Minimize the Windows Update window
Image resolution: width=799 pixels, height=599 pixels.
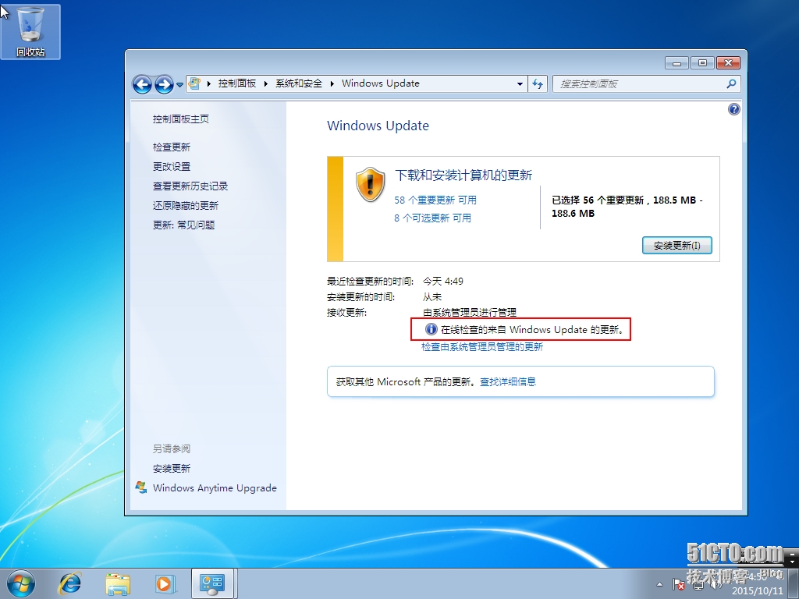(677, 63)
